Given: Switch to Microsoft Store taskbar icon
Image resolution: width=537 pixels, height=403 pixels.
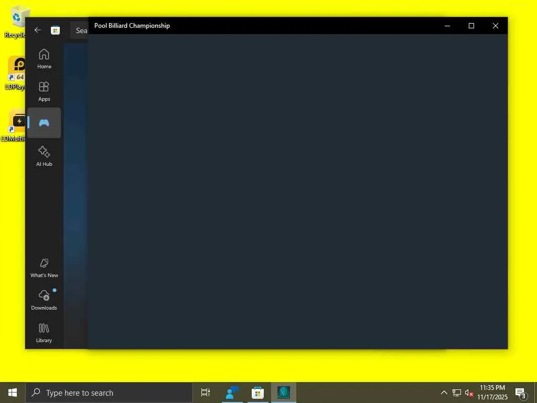Looking at the screenshot, I should point(258,393).
